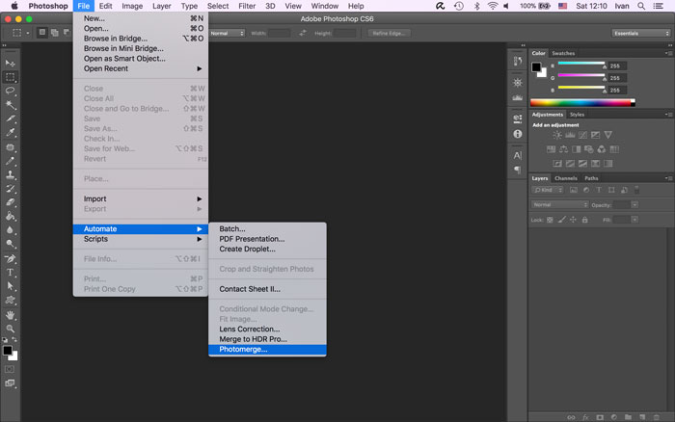Click the Refine Edge... button
Screen dimensions: 675x422
pyautogui.click(x=389, y=33)
